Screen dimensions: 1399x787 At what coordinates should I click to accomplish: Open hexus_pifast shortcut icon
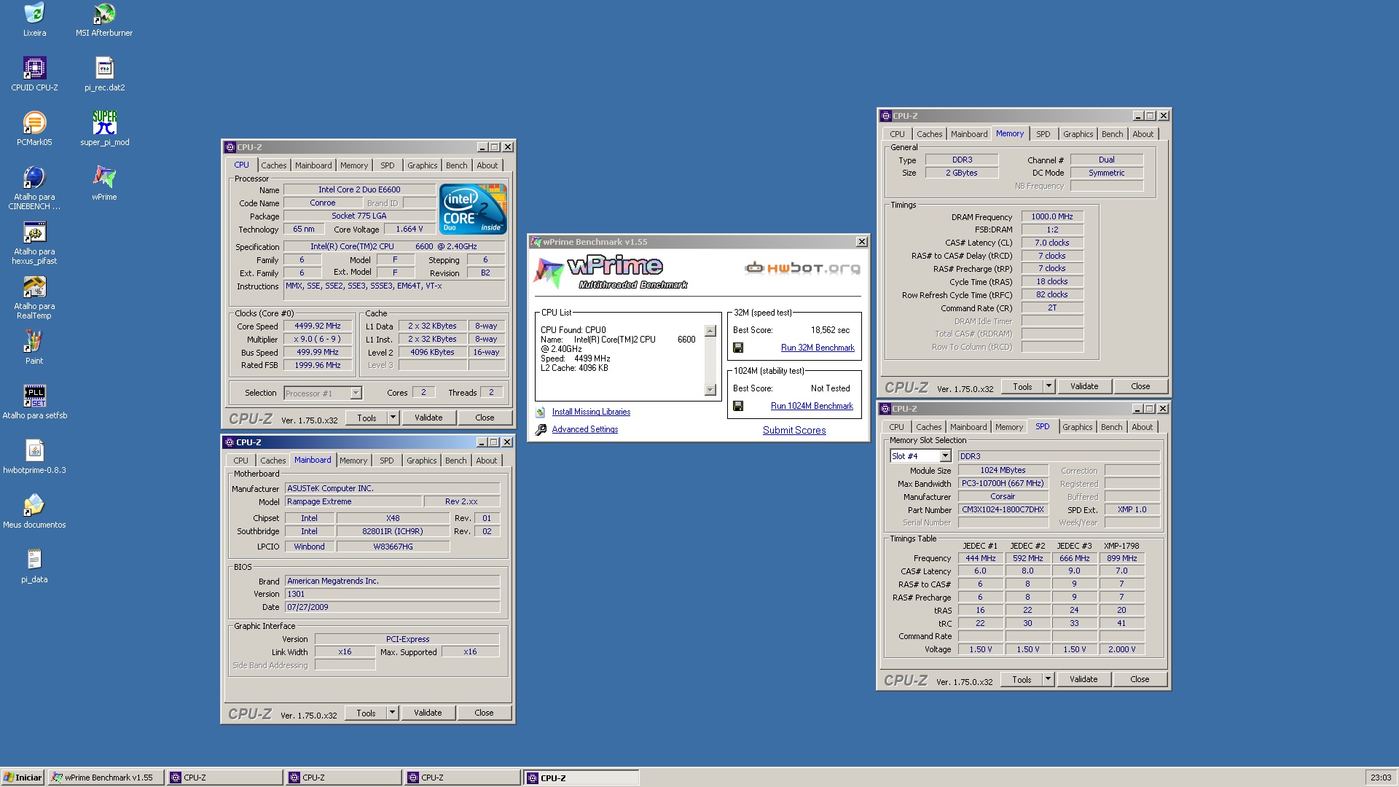point(34,232)
